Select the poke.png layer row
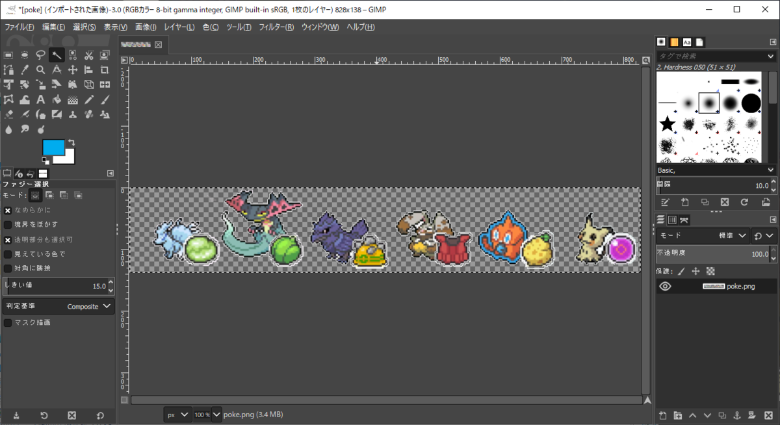Viewport: 780px width, 425px height. coord(716,286)
